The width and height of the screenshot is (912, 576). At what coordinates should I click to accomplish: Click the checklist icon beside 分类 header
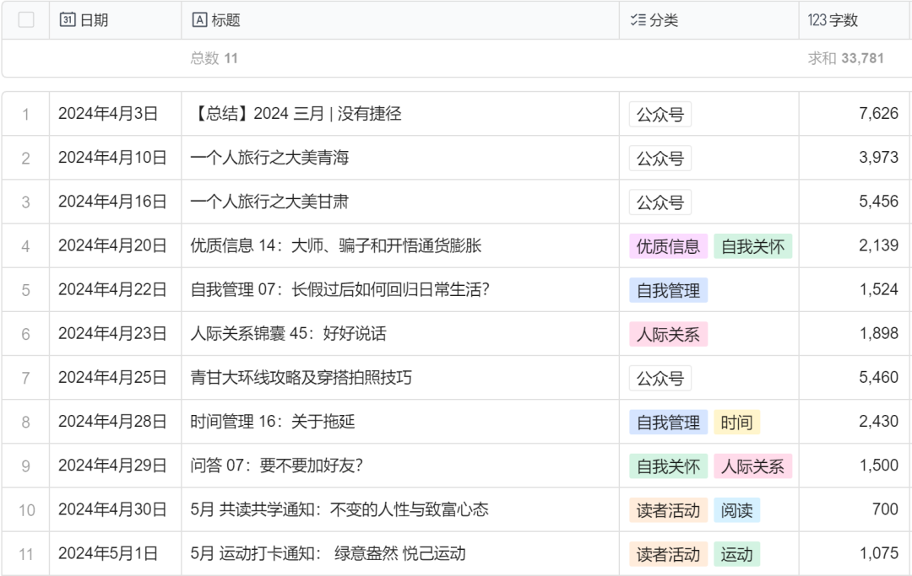pos(638,19)
